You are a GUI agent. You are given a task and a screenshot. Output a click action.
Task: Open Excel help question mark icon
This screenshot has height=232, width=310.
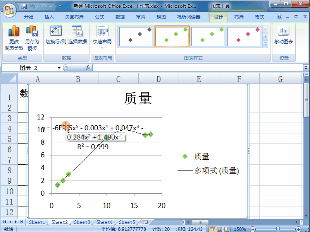pyautogui.click(x=279, y=17)
